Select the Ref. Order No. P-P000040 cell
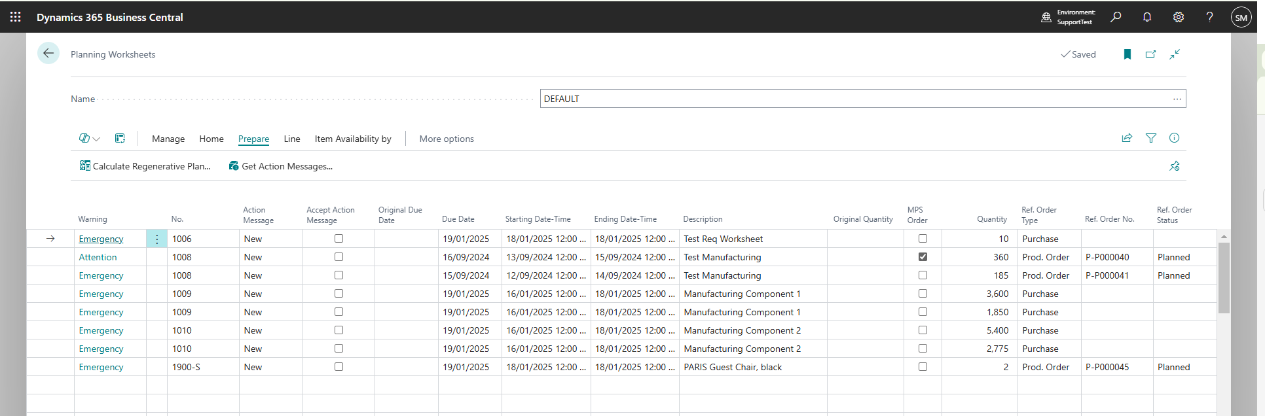The image size is (1265, 416). (x=1116, y=257)
